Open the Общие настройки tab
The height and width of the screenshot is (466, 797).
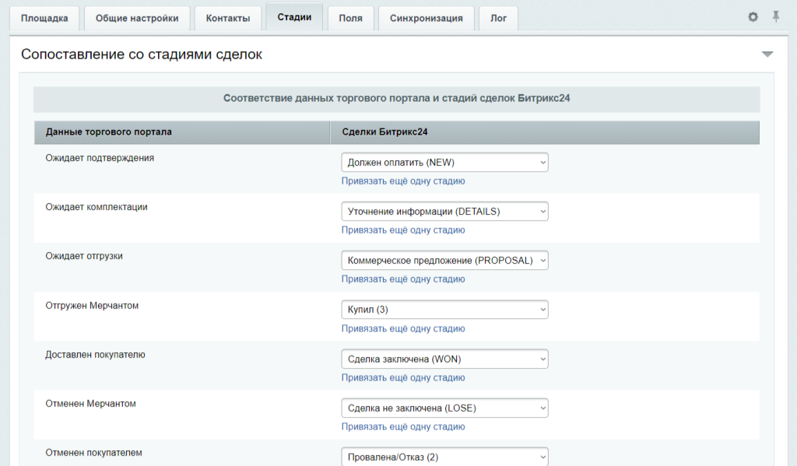pyautogui.click(x=137, y=19)
